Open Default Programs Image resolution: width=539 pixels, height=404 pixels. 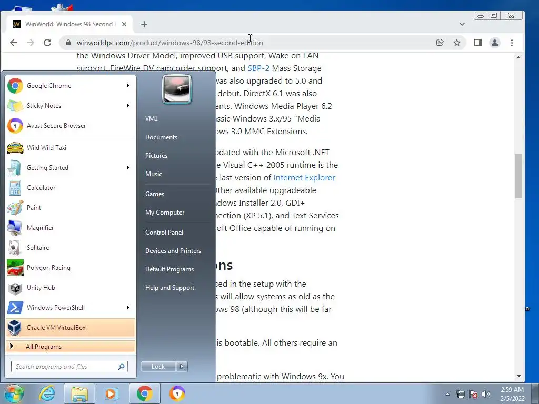[x=169, y=269]
